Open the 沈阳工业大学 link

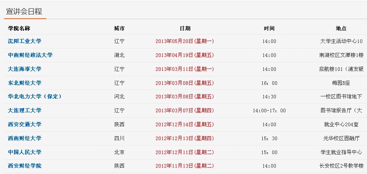point(25,41)
